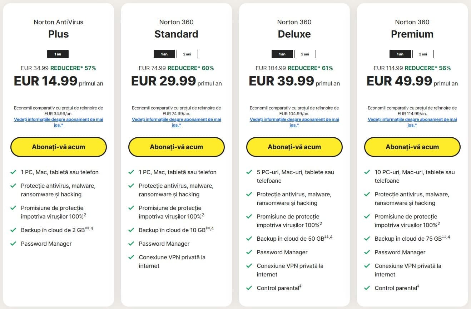471x309 pixels.
Task: Click checkmark beside "Conexiune VPN privată la internet" under Standard
Action: click(x=131, y=257)
